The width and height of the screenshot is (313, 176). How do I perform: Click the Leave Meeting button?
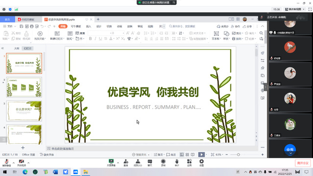click(x=303, y=163)
